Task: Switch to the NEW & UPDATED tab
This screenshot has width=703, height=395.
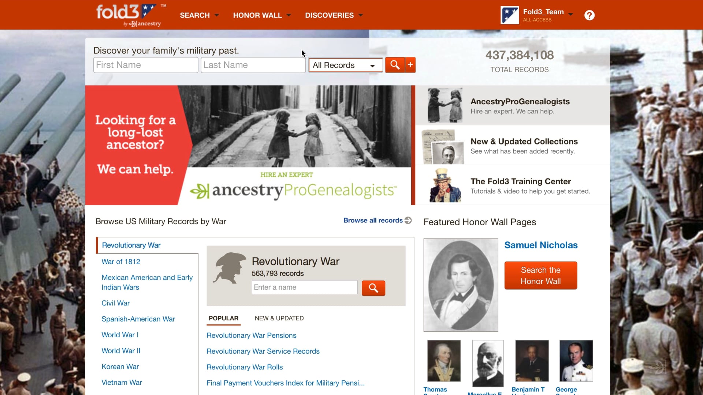Action: click(x=279, y=318)
